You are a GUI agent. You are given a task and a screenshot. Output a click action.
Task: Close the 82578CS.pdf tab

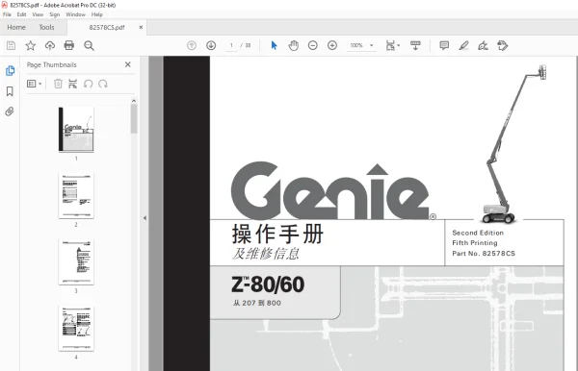click(x=141, y=27)
